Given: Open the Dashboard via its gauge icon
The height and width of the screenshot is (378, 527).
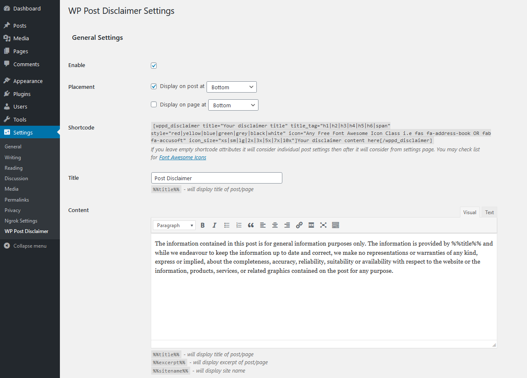Looking at the screenshot, I should click(7, 8).
